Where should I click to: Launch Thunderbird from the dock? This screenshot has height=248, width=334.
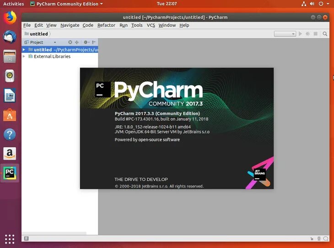point(10,37)
